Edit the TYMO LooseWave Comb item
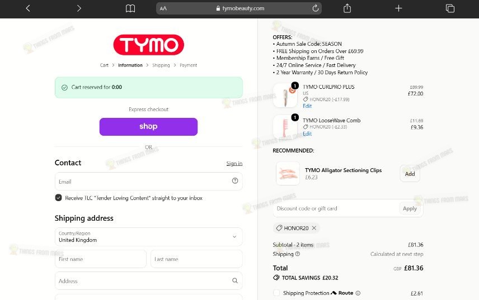 point(307,134)
